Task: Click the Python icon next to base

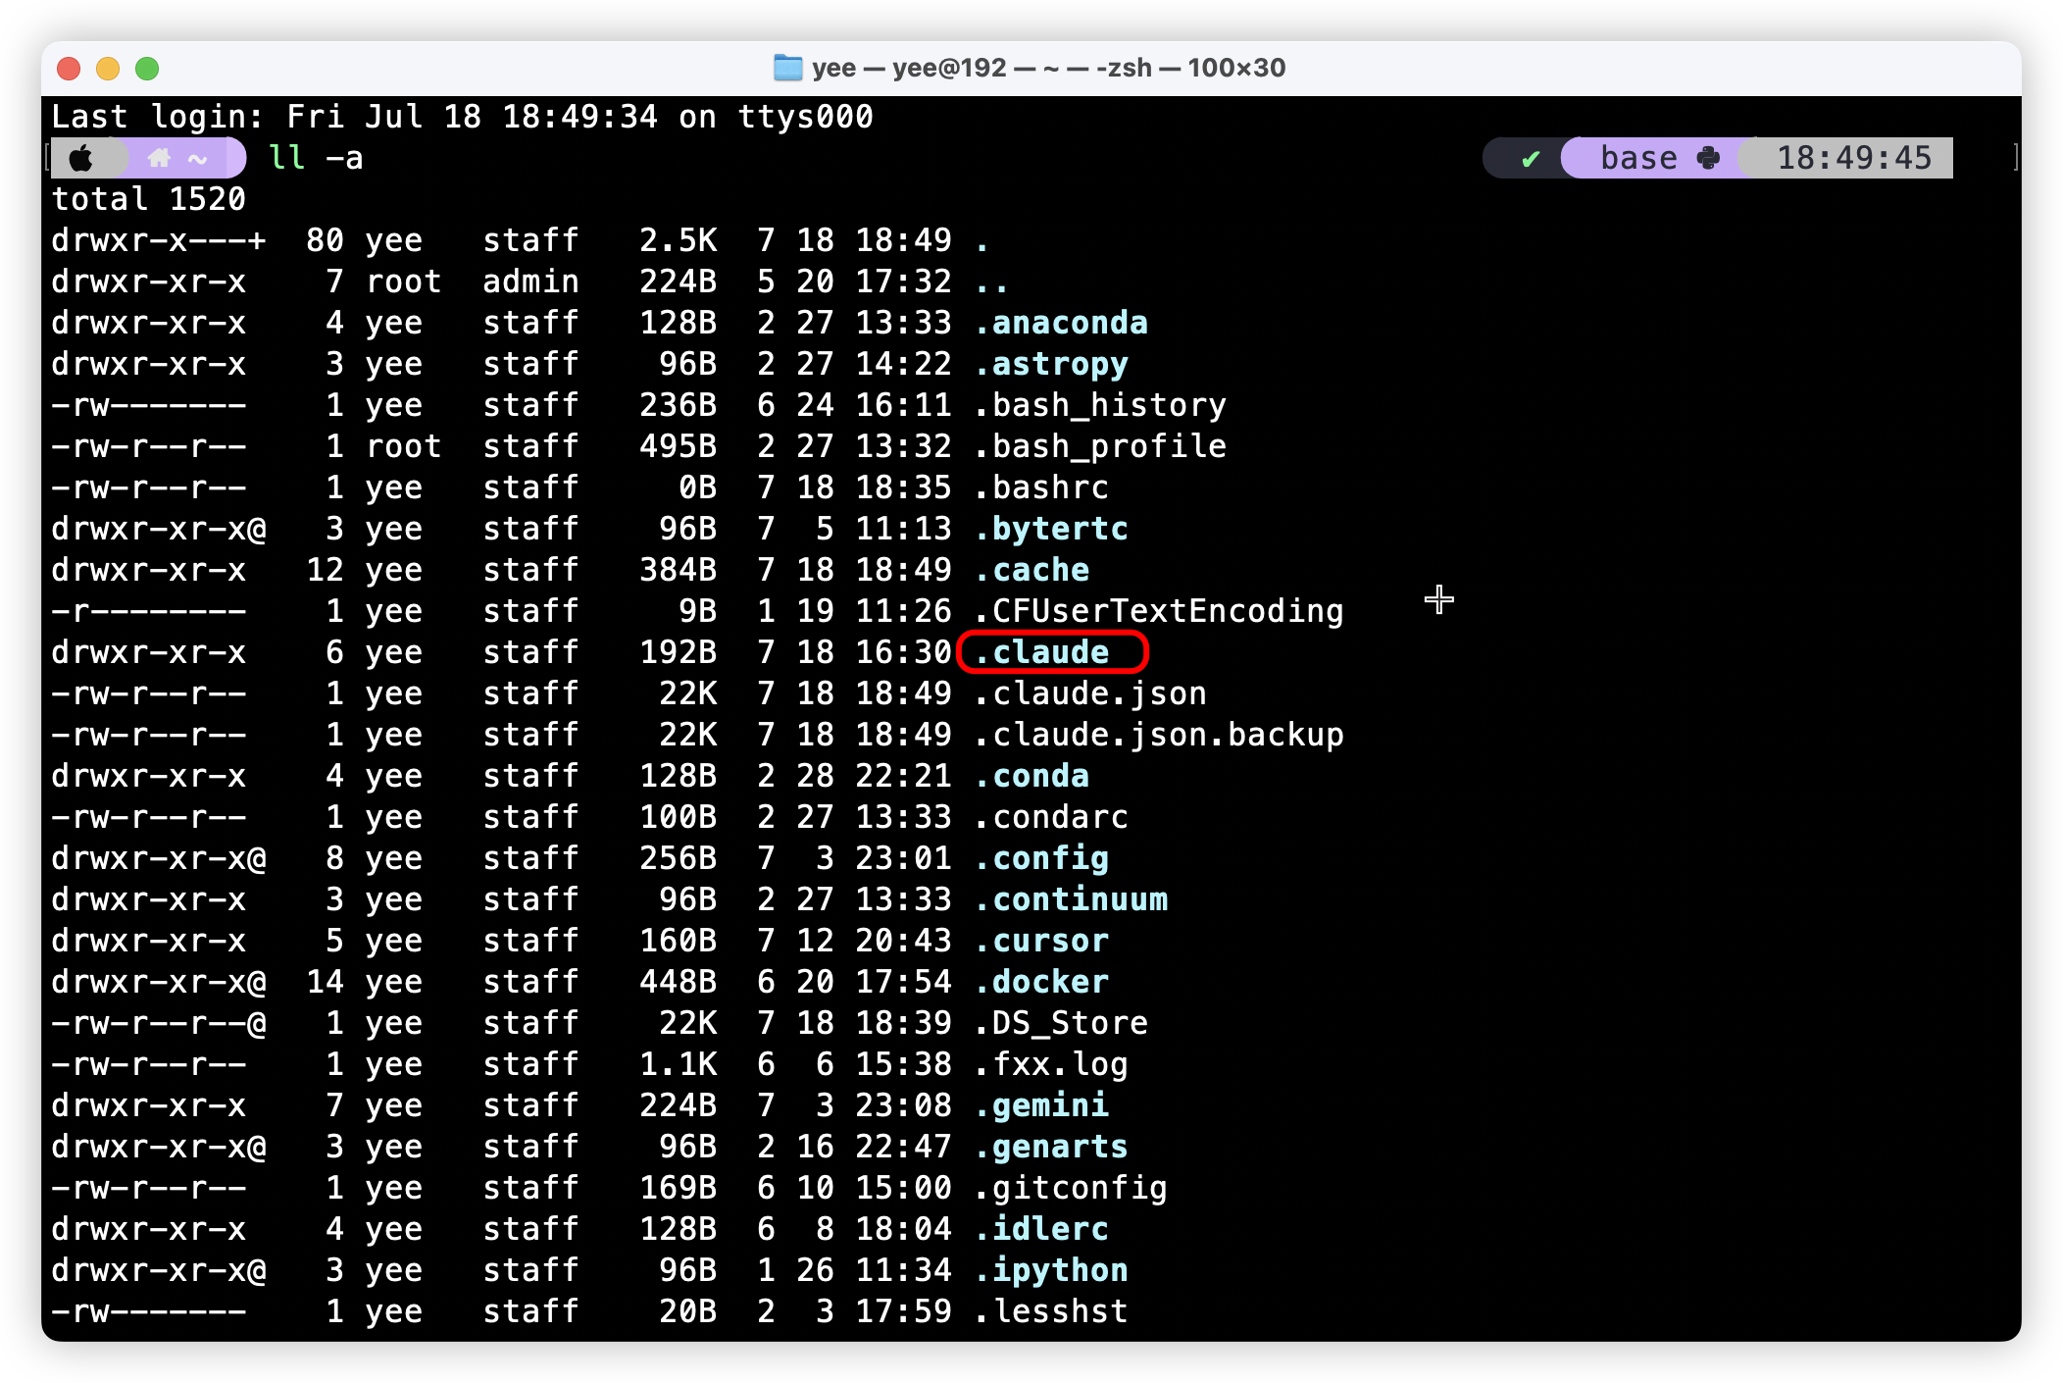Action: 1708,158
